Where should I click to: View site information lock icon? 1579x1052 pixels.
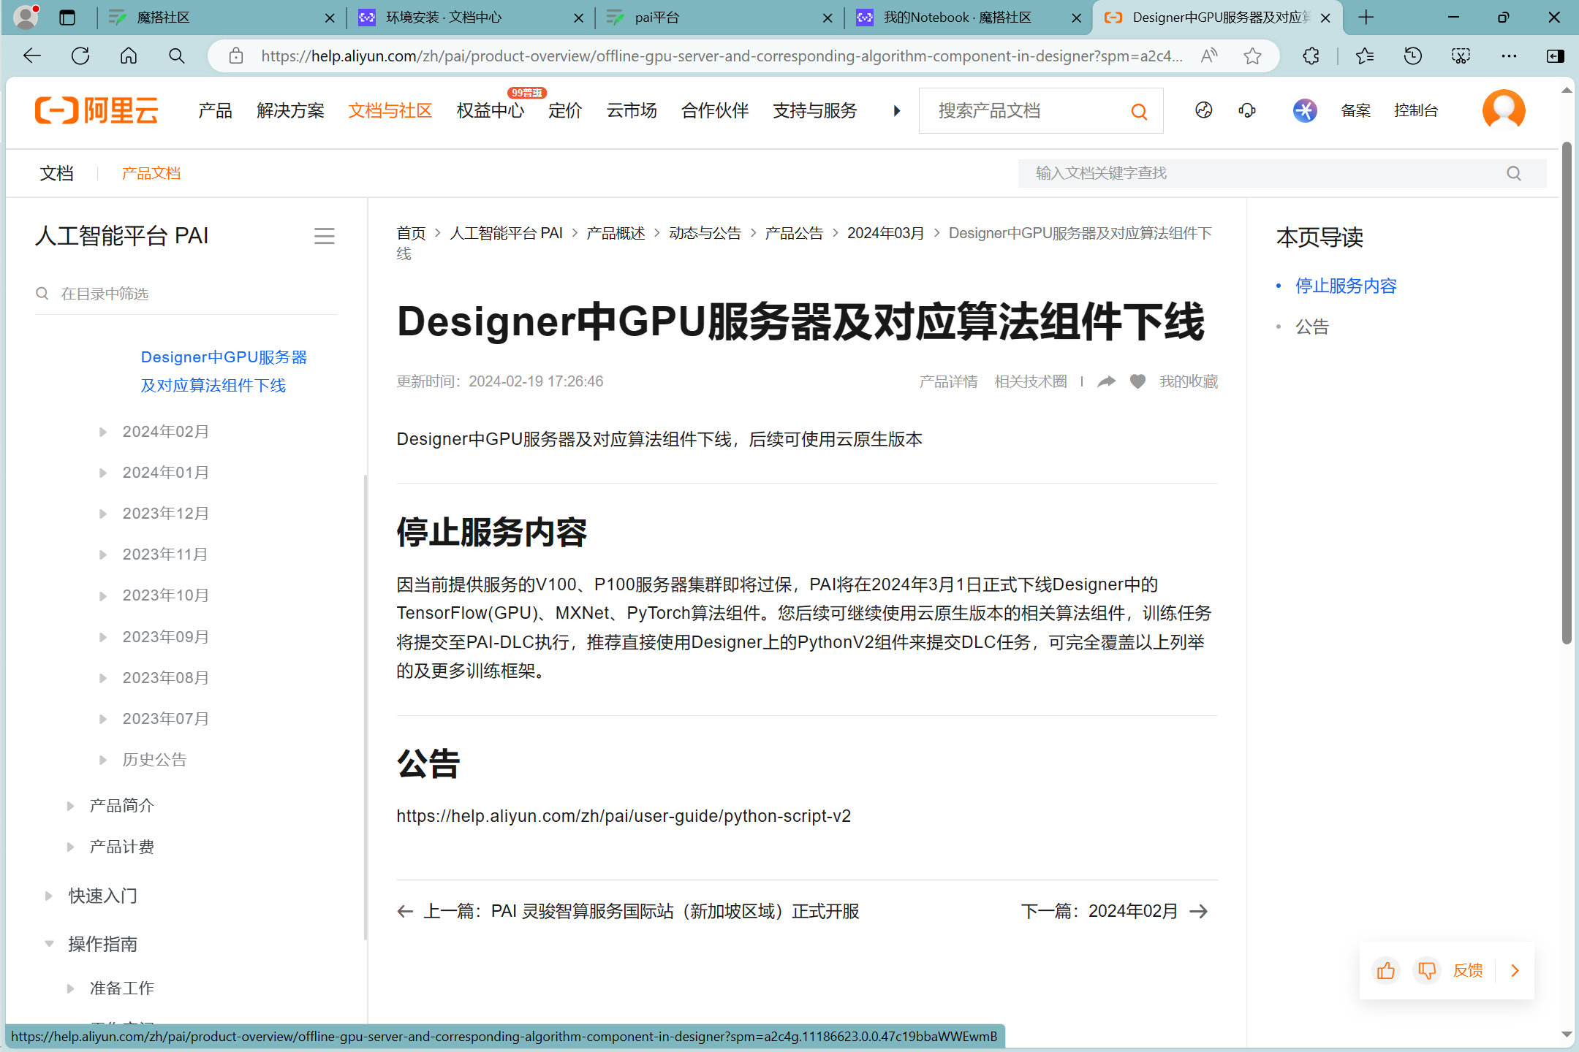pyautogui.click(x=235, y=56)
